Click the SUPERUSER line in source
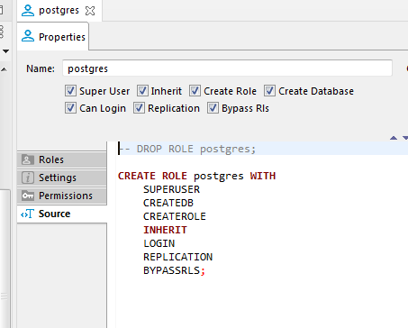 pos(171,189)
